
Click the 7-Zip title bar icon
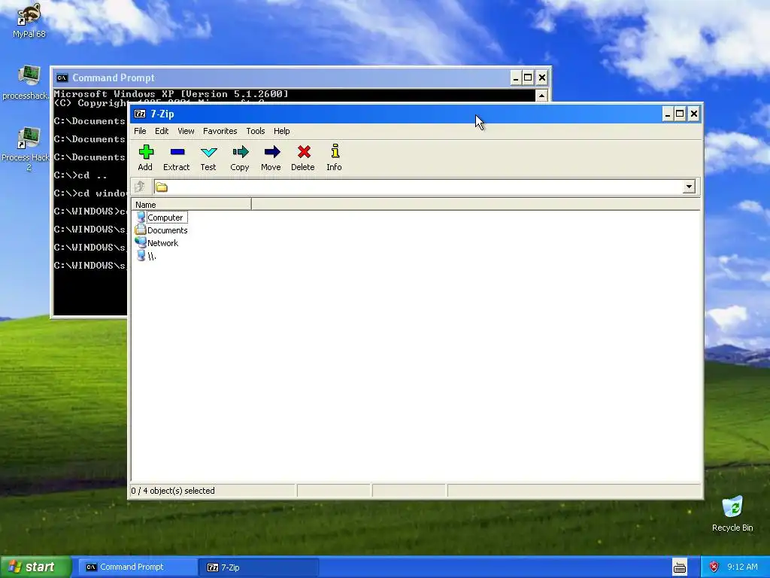140,114
